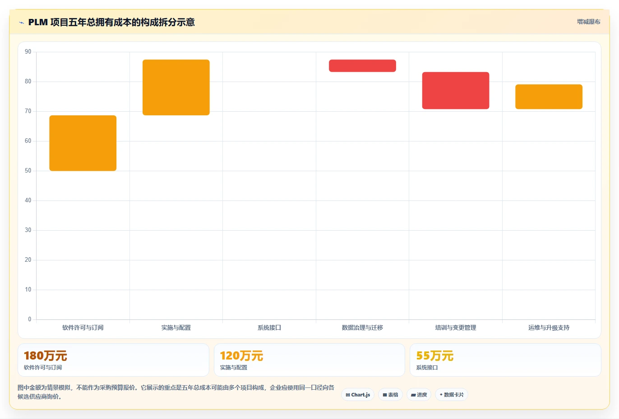Click the 实施与配置 x-axis label
This screenshot has width=619, height=419.
(x=176, y=328)
